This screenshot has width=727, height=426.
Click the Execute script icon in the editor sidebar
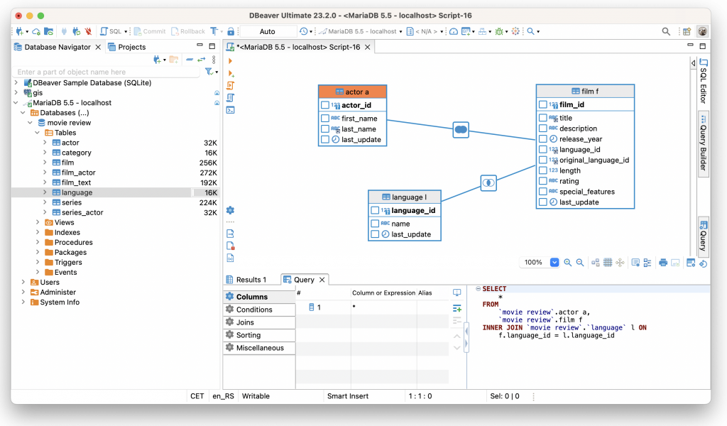pyautogui.click(x=231, y=85)
